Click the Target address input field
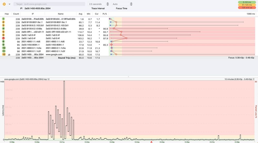The width and height of the screenshot is (258, 143). pyautogui.click(x=49, y=4)
